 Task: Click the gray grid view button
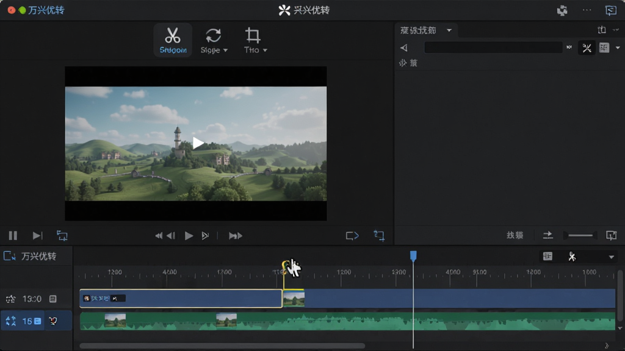pos(604,48)
